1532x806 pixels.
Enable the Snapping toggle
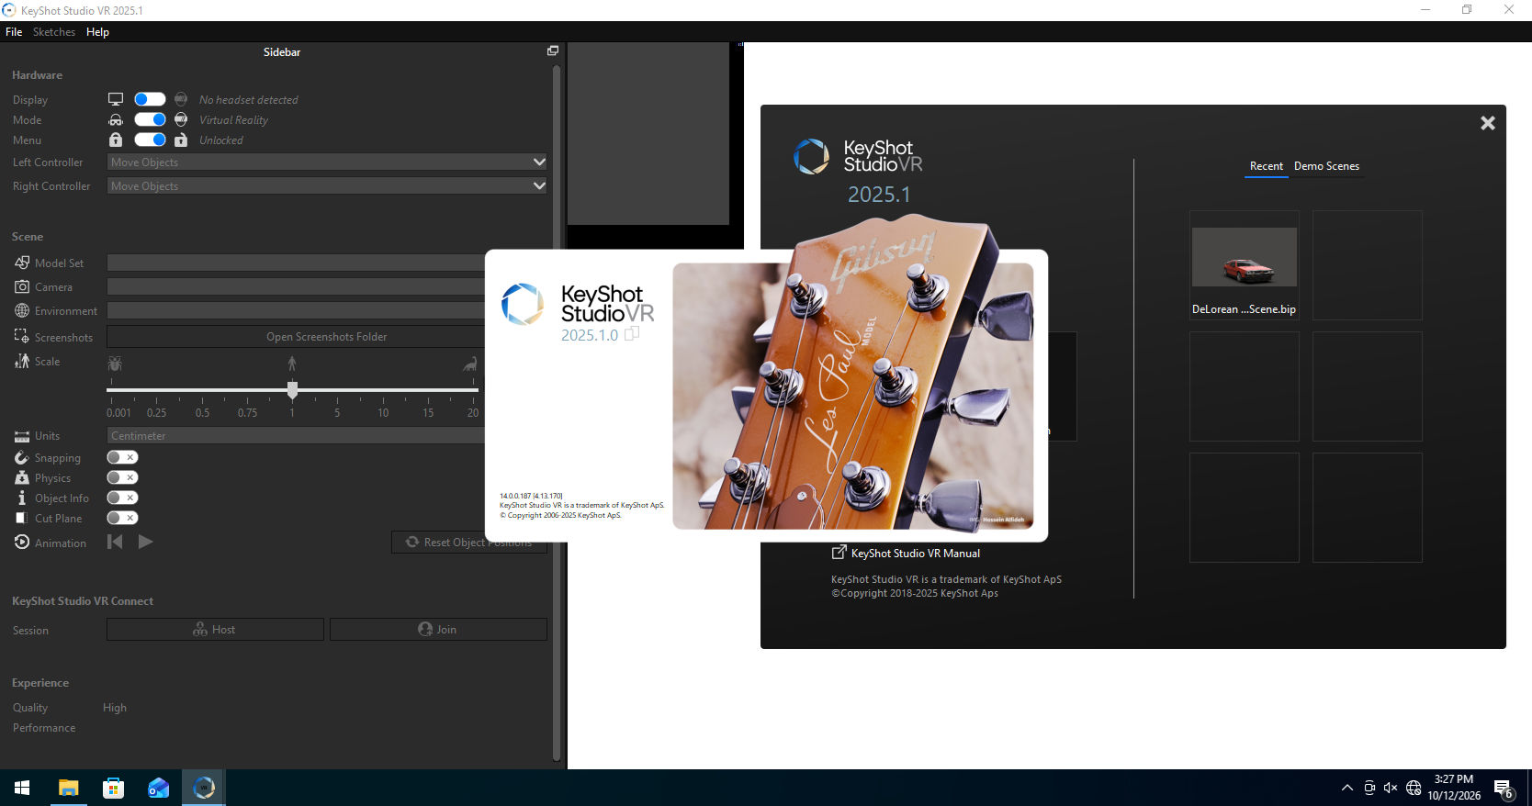click(122, 457)
